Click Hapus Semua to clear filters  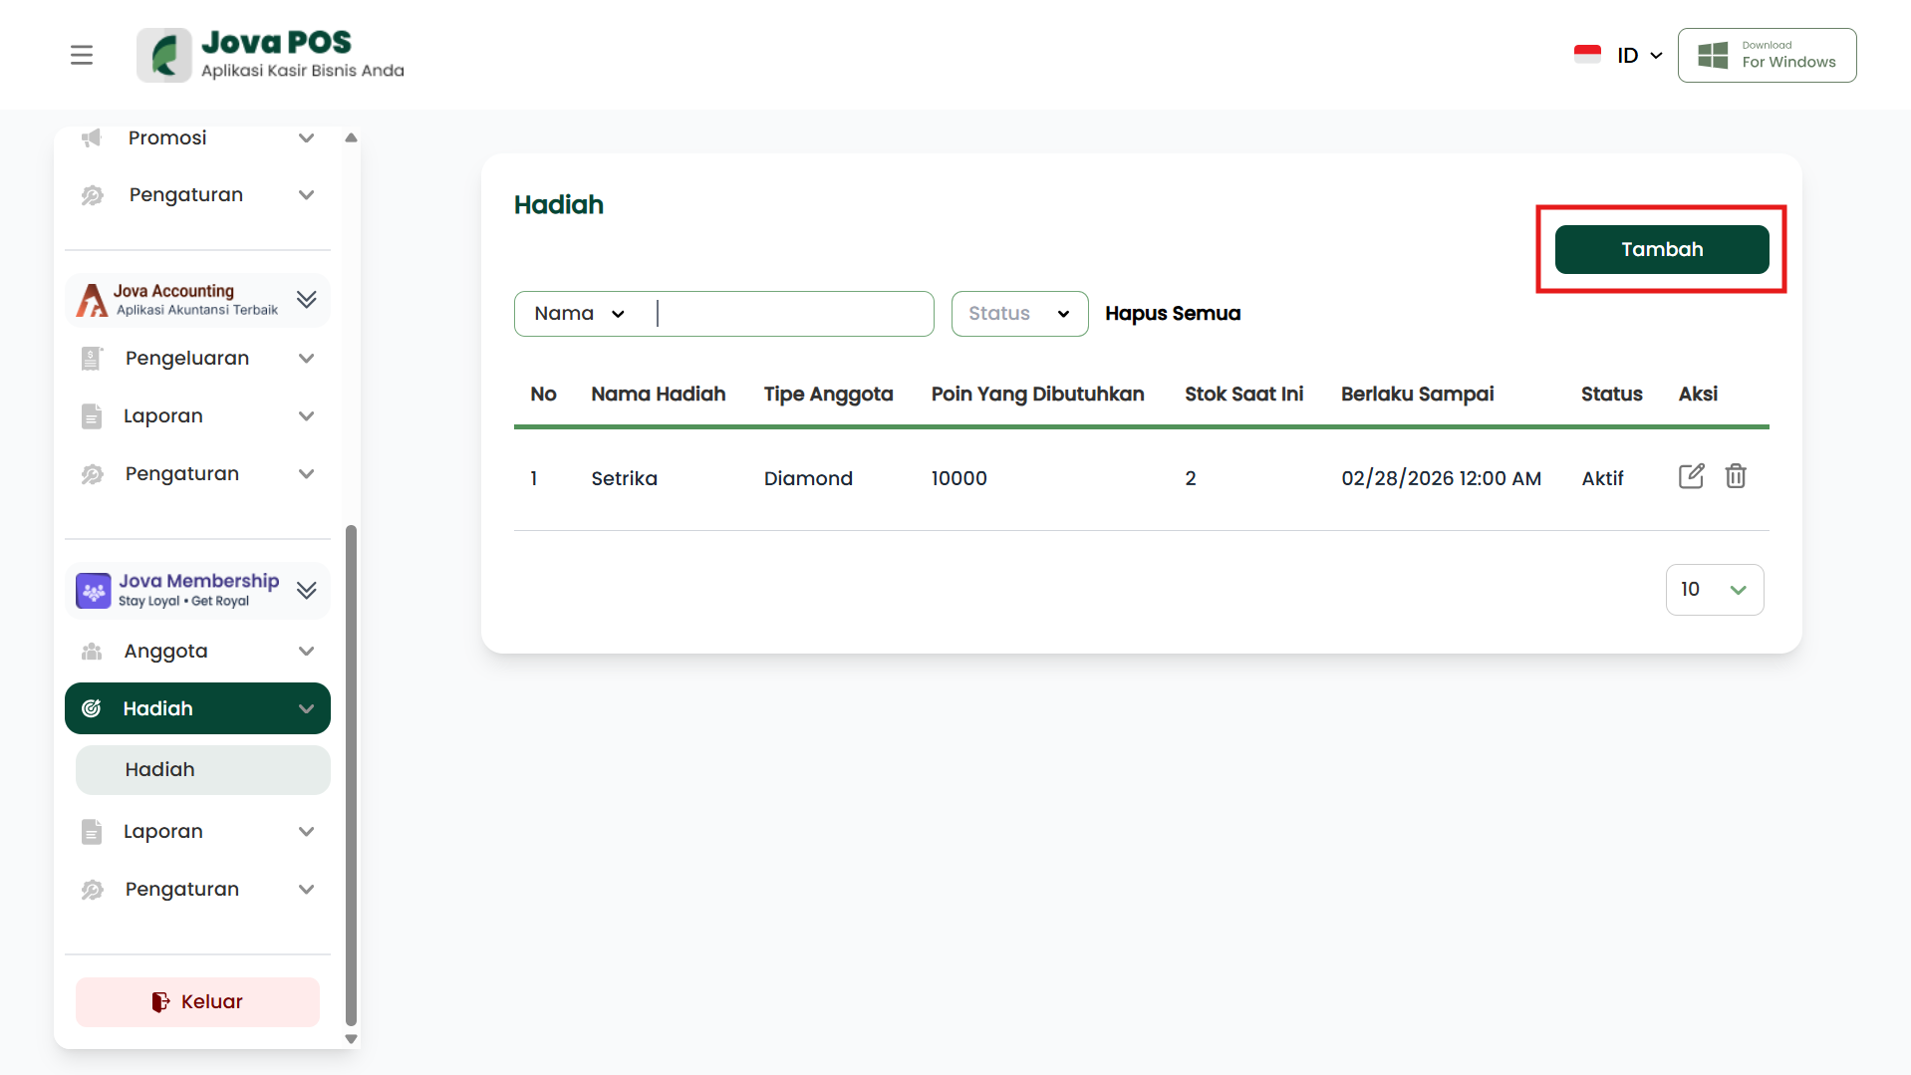coord(1172,314)
